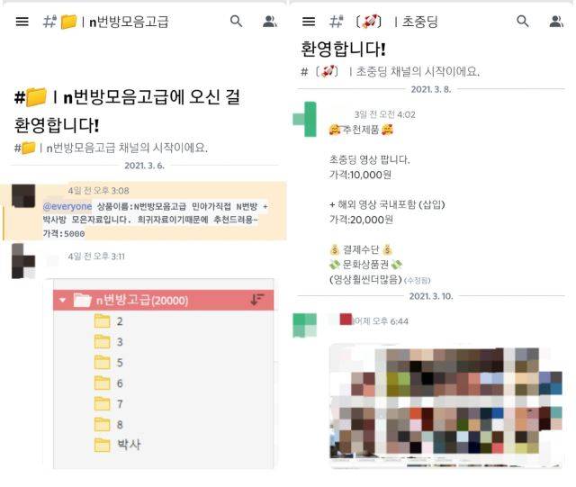This screenshot has height=487, width=576.
Task: Tap the channel hash icon in left header
Action: pyautogui.click(x=49, y=22)
